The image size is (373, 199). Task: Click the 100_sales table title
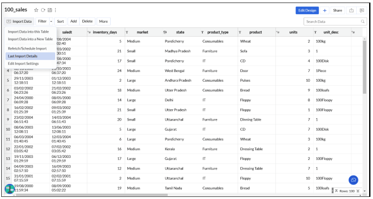[16, 10]
